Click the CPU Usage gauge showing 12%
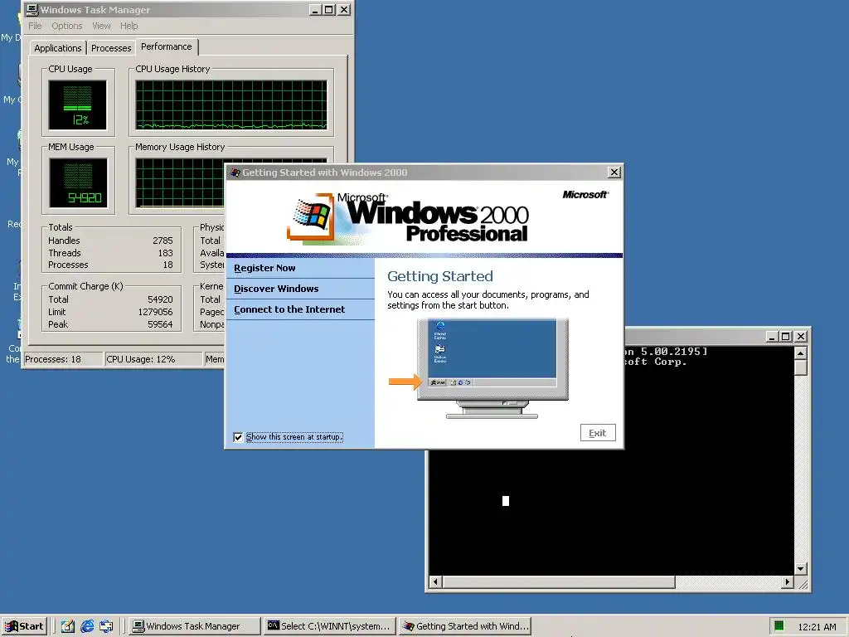This screenshot has width=849, height=637. (x=77, y=105)
